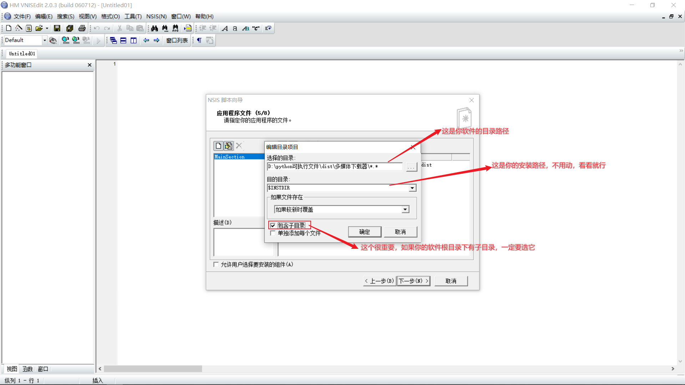Click the go to line icon
This screenshot has height=385, width=685.
(188, 28)
